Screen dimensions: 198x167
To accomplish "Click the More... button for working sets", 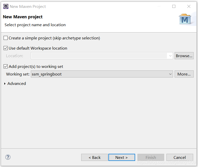I will click(184, 74).
